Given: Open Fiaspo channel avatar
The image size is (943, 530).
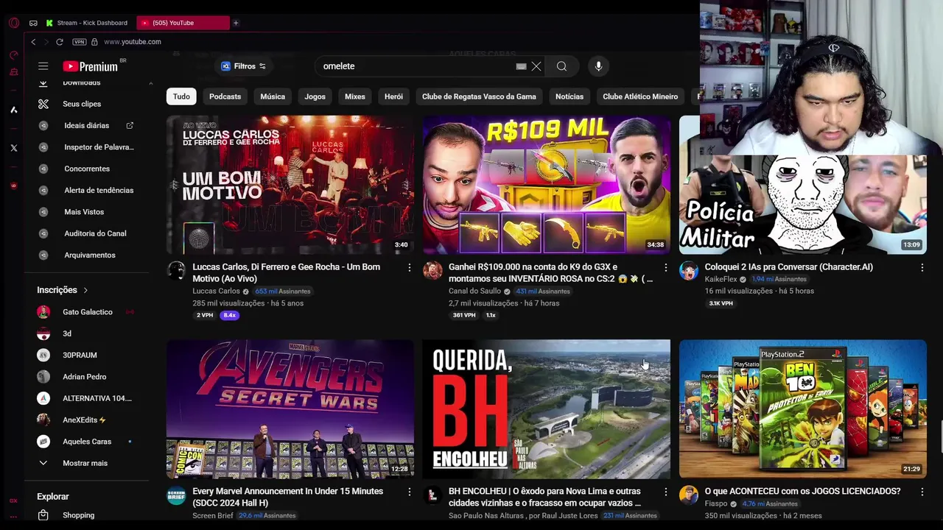Looking at the screenshot, I should [x=689, y=495].
